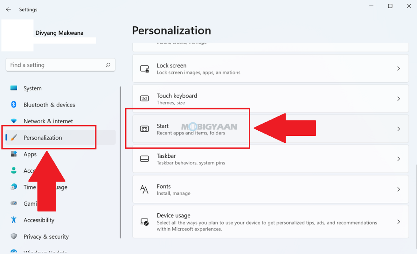Screen dimensions: 417x254
Task: Click the Fonts icon
Action: (144, 189)
